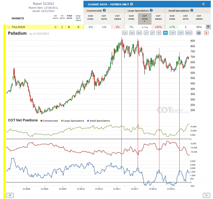Open help icon next to Commercials
213x199 pixels.
[104, 10]
